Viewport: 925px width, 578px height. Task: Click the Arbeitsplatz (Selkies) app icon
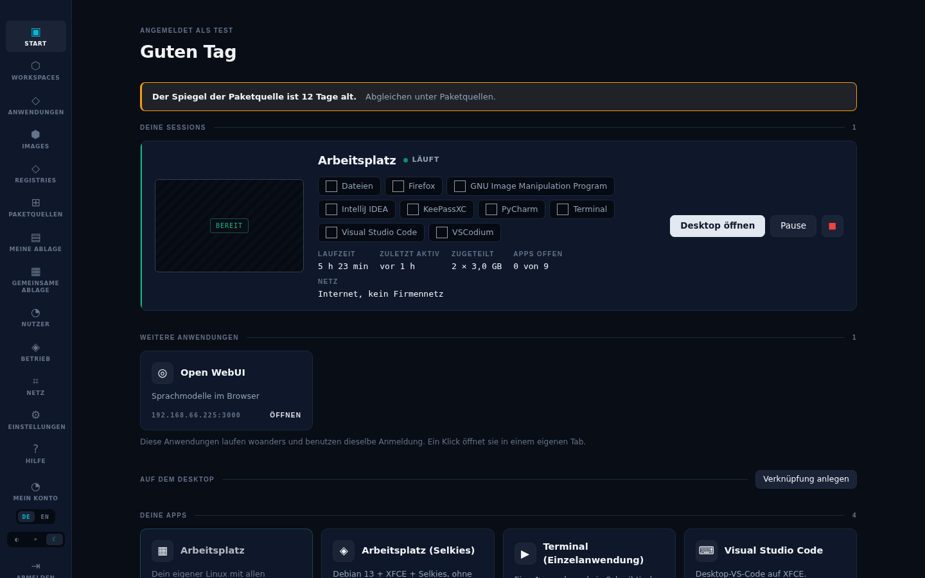coord(344,551)
